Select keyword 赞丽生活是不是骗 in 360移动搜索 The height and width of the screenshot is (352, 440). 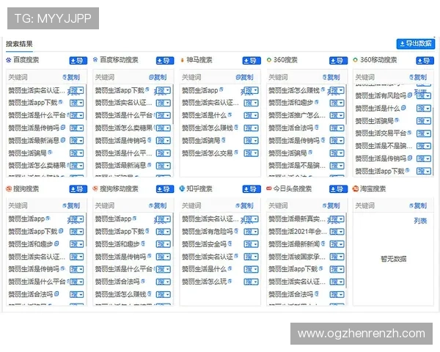click(384, 146)
